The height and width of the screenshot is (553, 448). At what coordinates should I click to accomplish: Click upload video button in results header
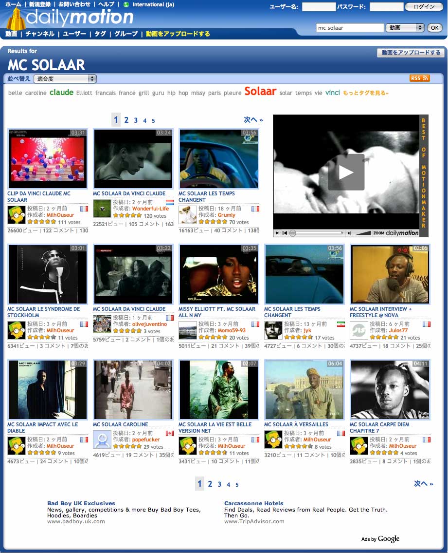tap(411, 52)
